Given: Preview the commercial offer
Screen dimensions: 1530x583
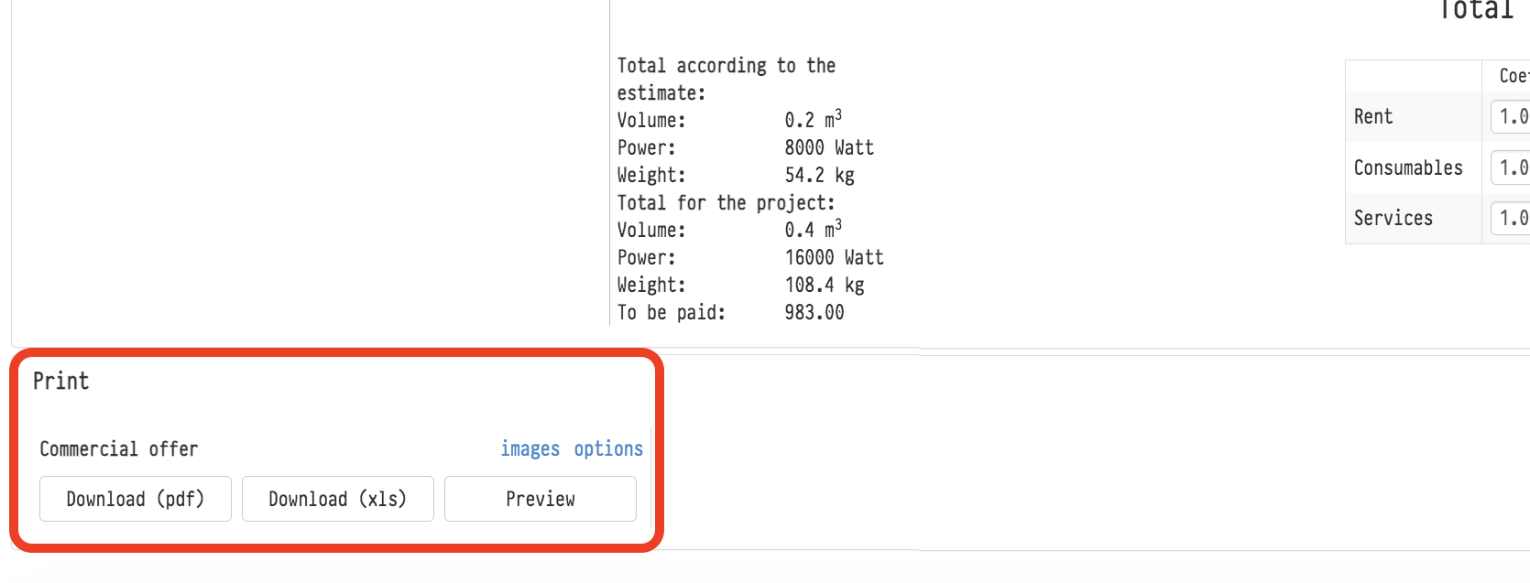Looking at the screenshot, I should (x=541, y=499).
